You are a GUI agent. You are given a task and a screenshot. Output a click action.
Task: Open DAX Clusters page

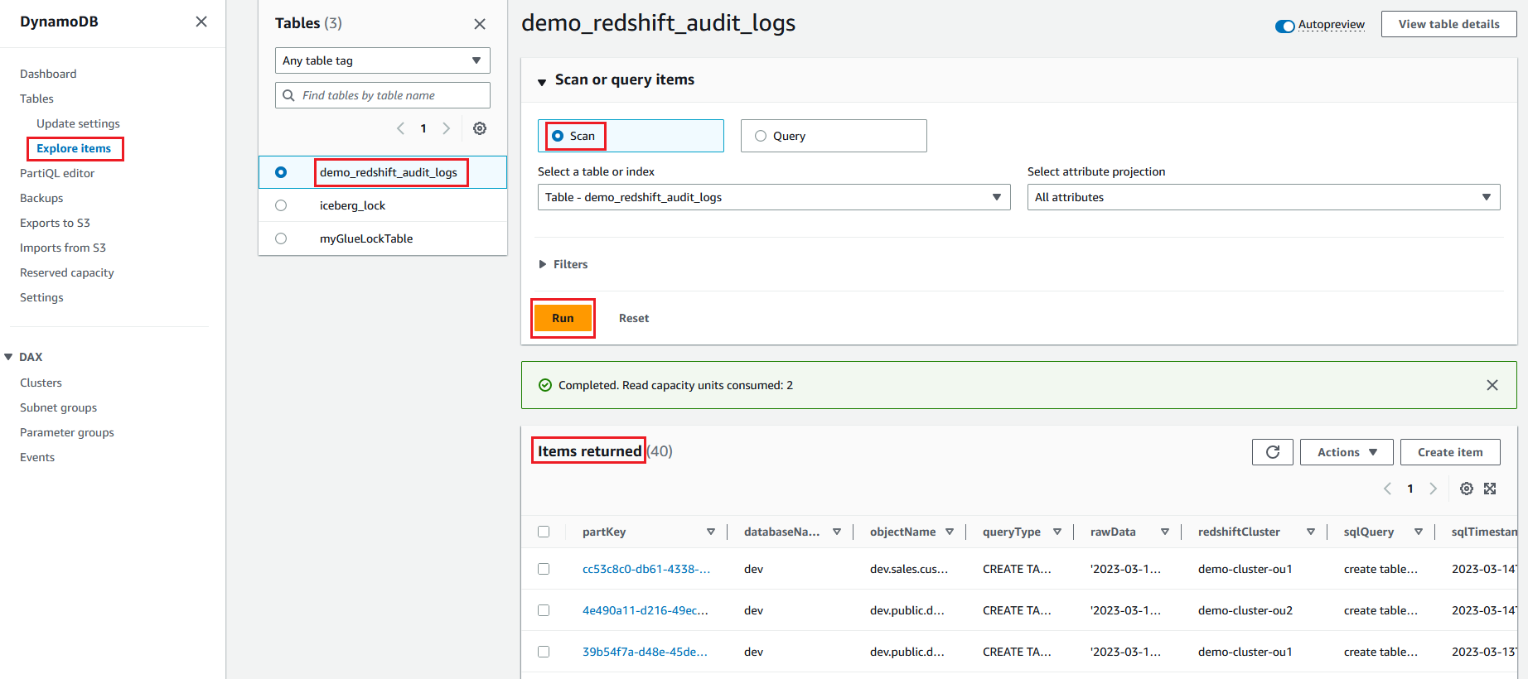[x=41, y=383]
